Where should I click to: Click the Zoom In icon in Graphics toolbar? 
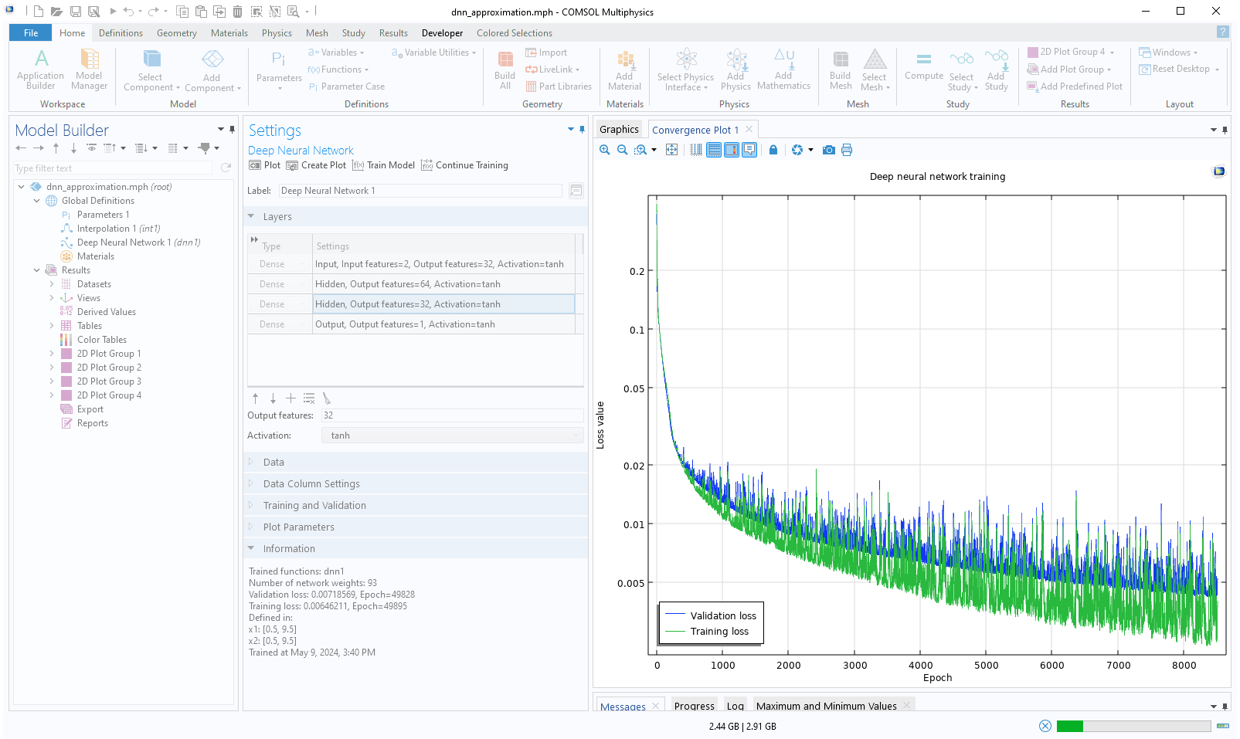[605, 149]
